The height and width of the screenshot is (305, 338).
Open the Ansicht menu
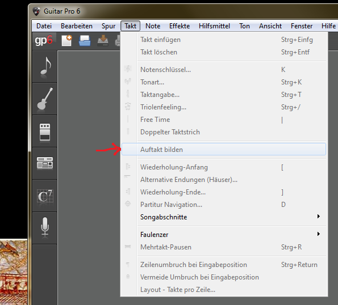(270, 26)
